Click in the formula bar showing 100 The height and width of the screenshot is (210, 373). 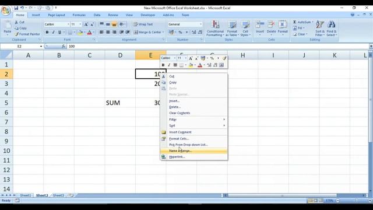pyautogui.click(x=217, y=46)
